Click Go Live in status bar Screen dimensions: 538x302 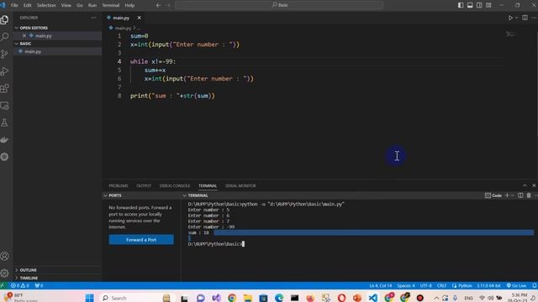517,285
